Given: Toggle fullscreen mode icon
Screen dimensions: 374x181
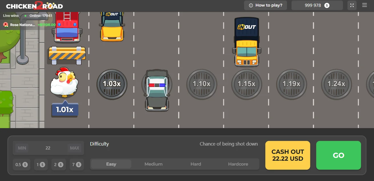Looking at the screenshot, I should 352,5.
